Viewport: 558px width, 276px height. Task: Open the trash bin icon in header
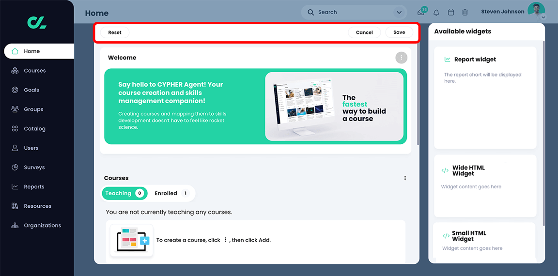[465, 13]
